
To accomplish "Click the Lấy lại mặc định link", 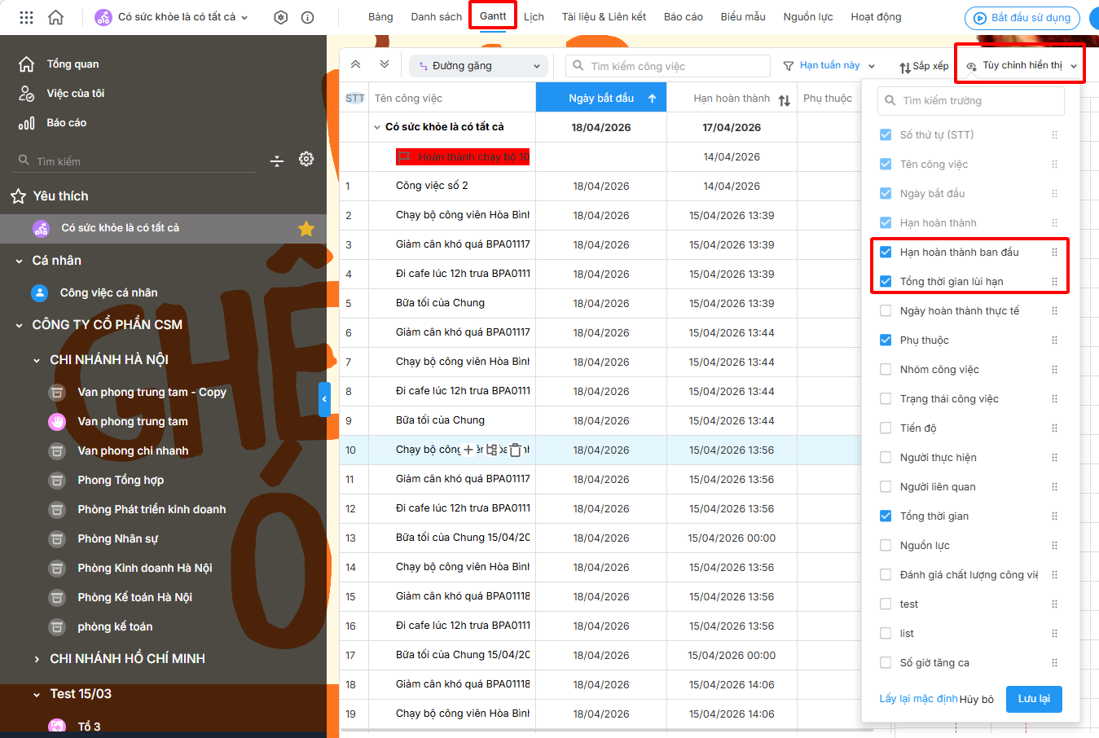I will pyautogui.click(x=918, y=699).
